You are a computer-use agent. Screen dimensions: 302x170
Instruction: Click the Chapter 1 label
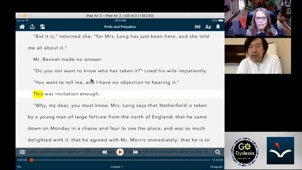(x=117, y=167)
